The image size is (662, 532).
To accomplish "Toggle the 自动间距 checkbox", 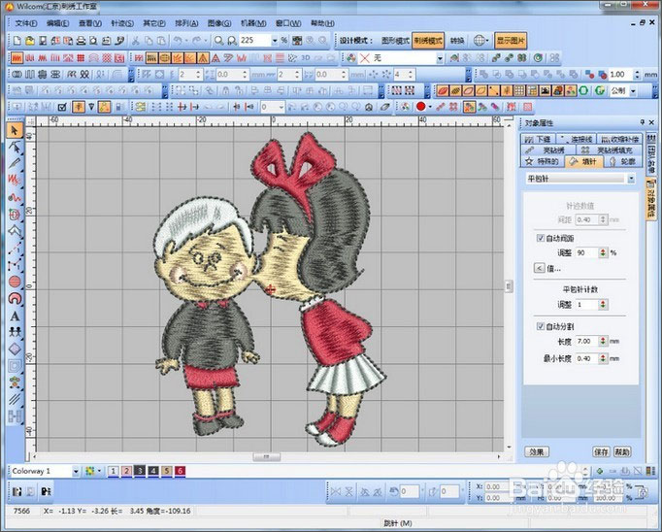I will click(x=541, y=238).
